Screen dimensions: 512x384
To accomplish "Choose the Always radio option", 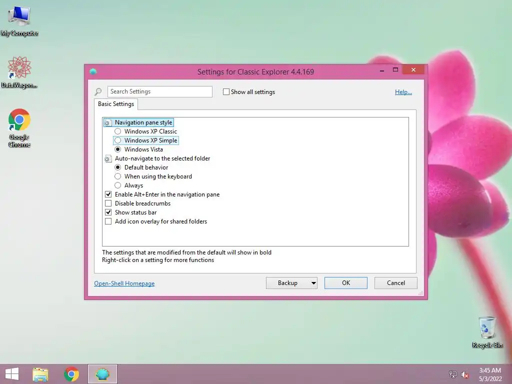I will click(x=118, y=185).
